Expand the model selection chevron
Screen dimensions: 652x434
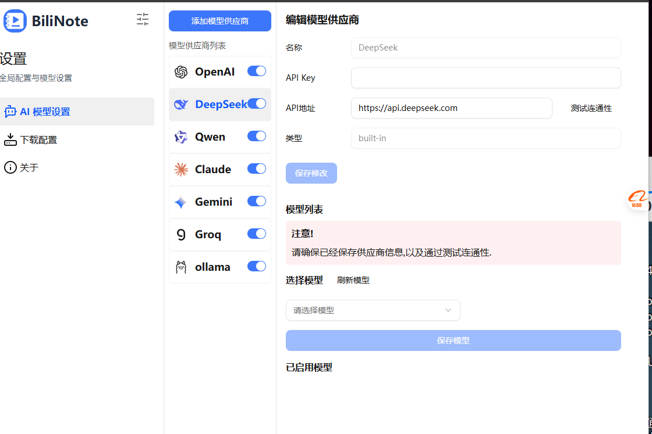click(x=448, y=310)
